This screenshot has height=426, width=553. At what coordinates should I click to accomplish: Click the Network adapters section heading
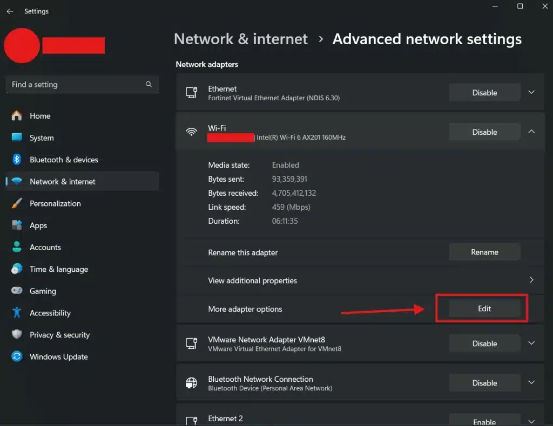point(207,64)
